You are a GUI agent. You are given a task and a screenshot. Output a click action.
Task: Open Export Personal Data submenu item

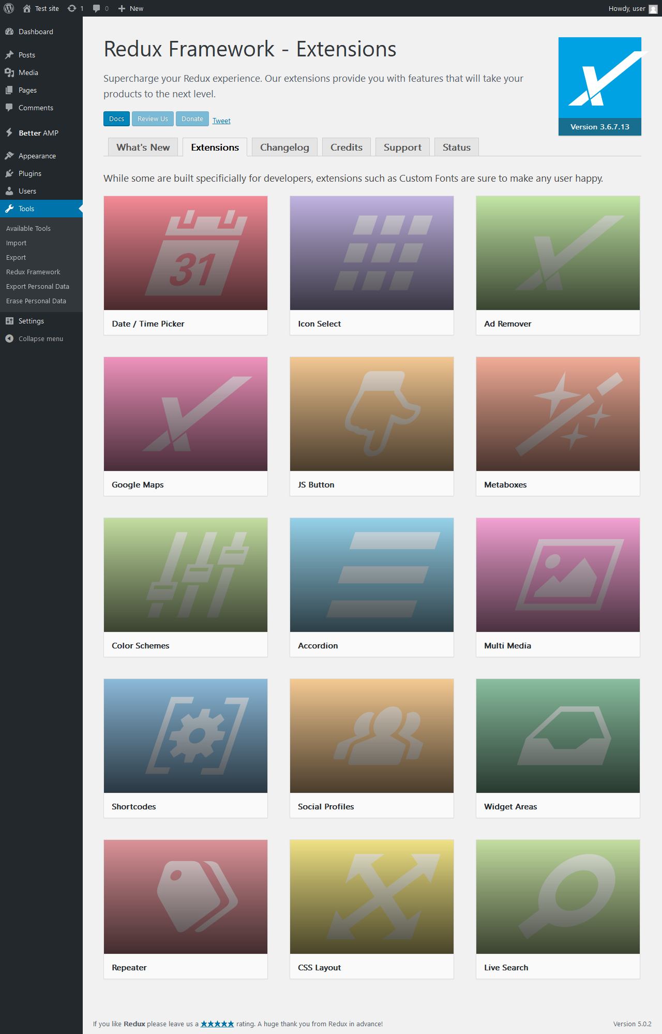pos(41,286)
